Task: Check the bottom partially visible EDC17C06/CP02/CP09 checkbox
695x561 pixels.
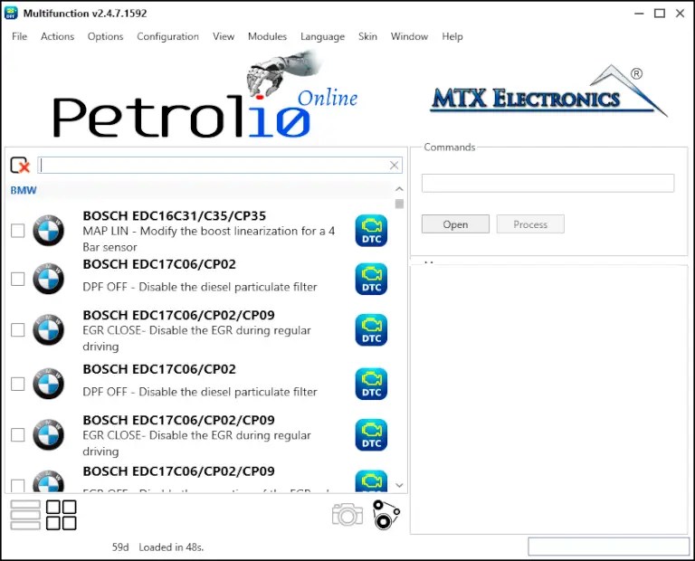Action: (x=18, y=486)
